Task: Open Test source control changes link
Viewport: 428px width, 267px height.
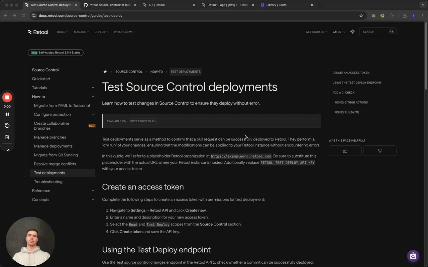Action: 141,262
